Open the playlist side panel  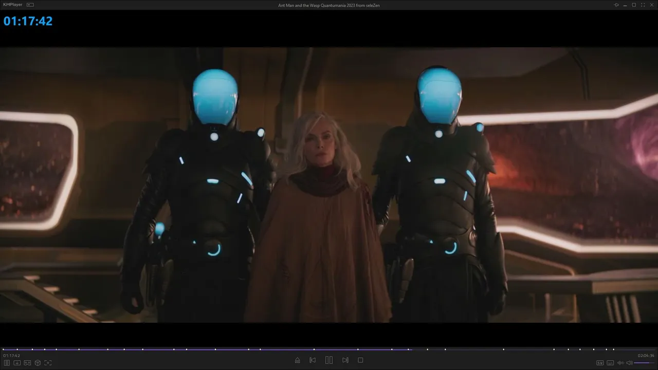point(7,363)
